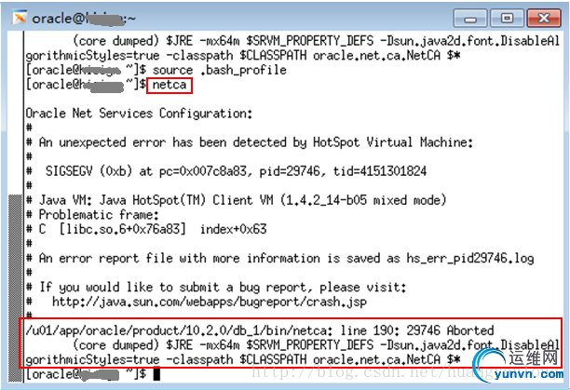Viewport: 570px width, 390px height.
Task: Click 'source .bash_profile' command text
Action: coord(220,70)
